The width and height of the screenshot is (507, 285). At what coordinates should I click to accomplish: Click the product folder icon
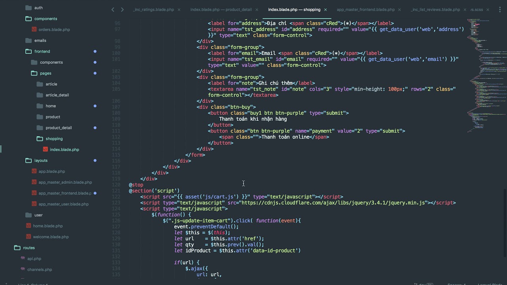(39, 117)
